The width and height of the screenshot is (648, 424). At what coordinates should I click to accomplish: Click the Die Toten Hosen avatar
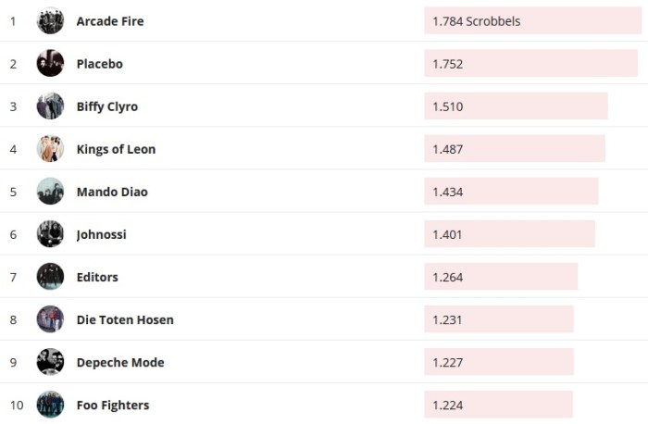tap(50, 319)
